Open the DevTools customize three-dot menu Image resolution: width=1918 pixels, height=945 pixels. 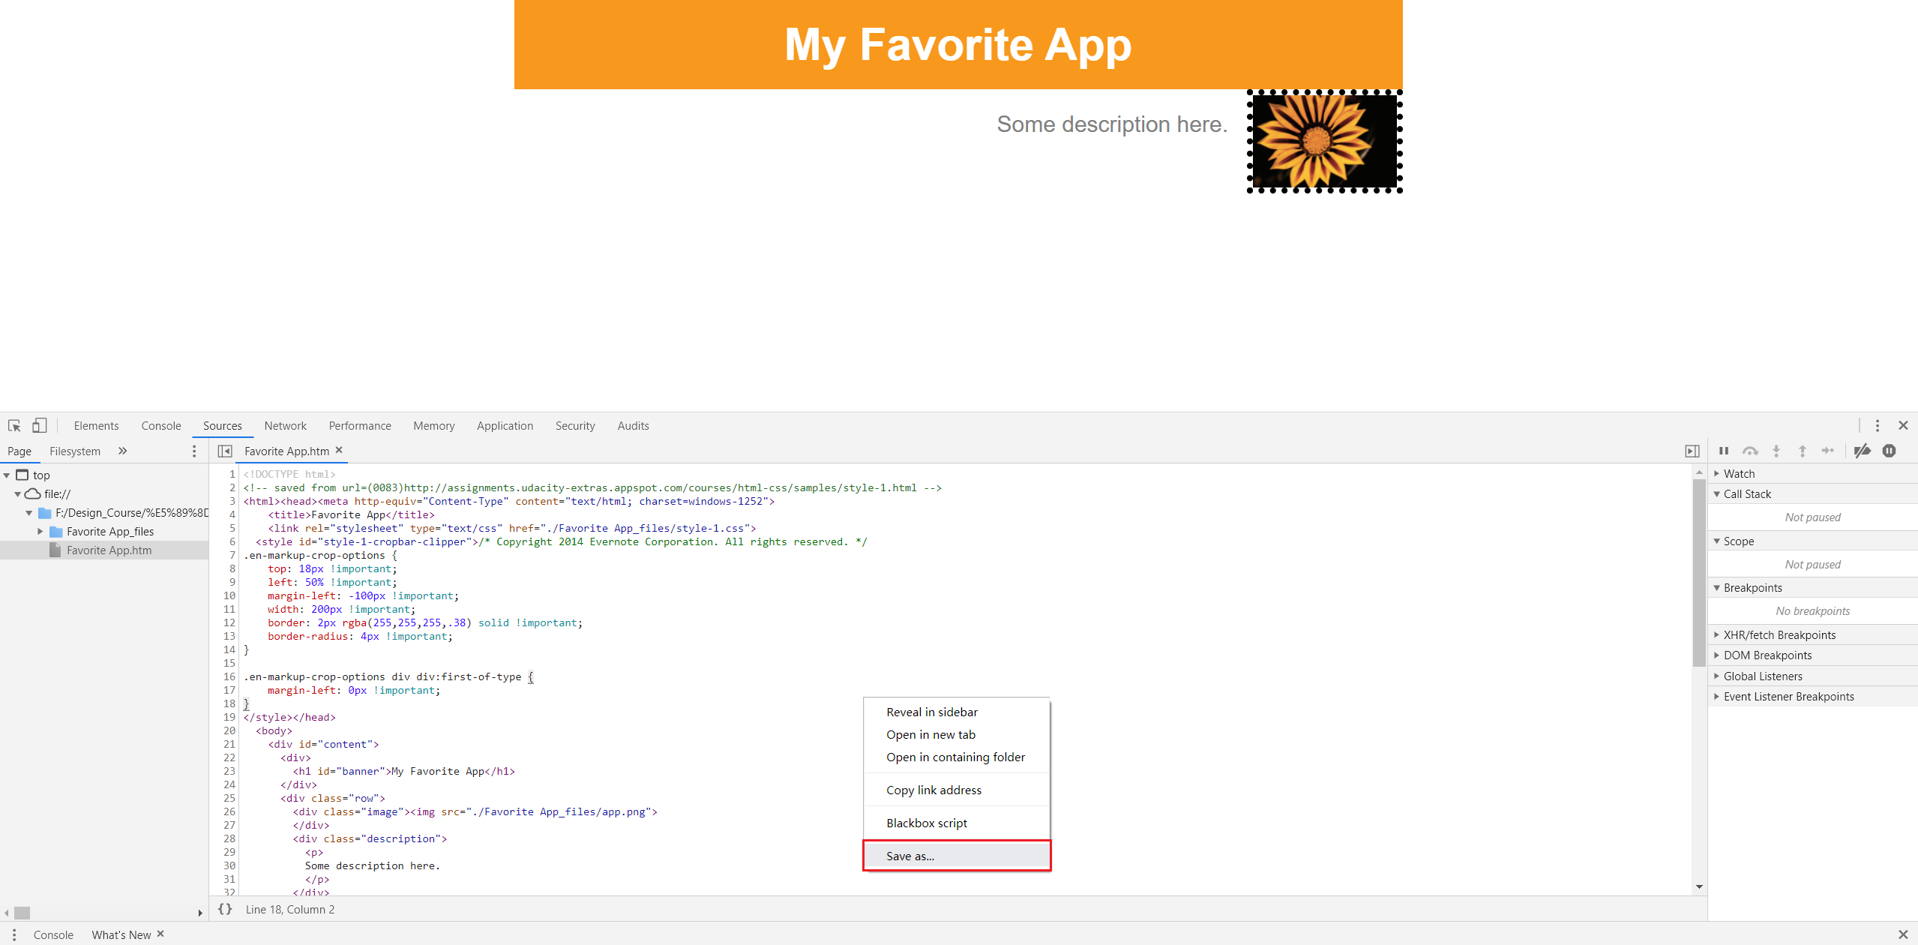click(x=1878, y=426)
